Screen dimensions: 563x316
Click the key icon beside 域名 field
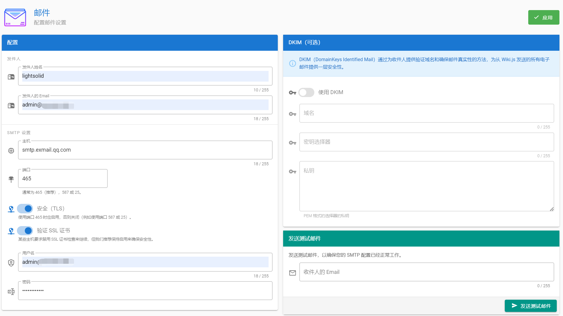coord(293,114)
